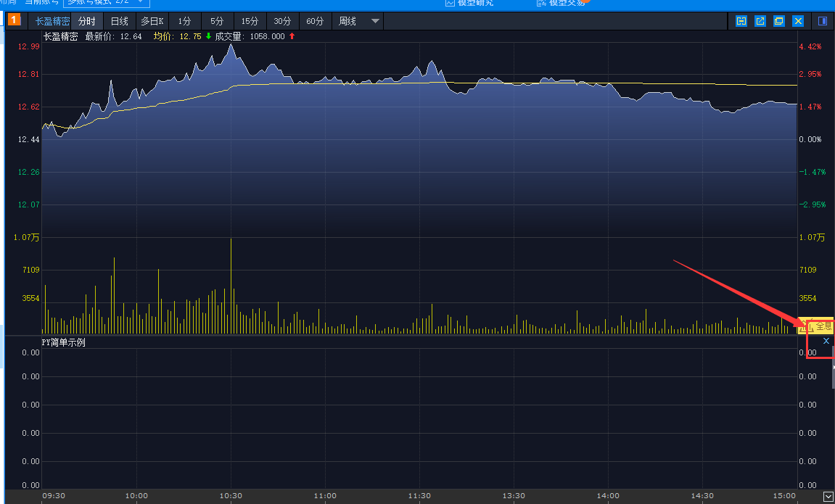Select the 60分 period tab
Screen dimensions: 835x504
[315, 21]
